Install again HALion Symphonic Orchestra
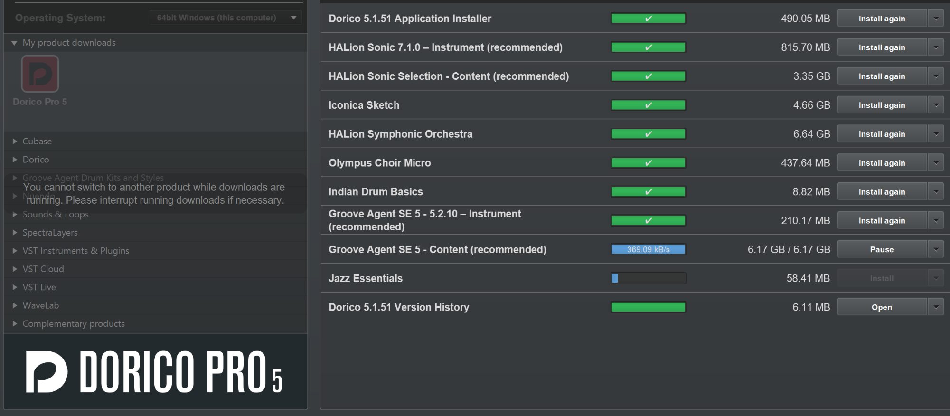950x416 pixels. tap(881, 133)
